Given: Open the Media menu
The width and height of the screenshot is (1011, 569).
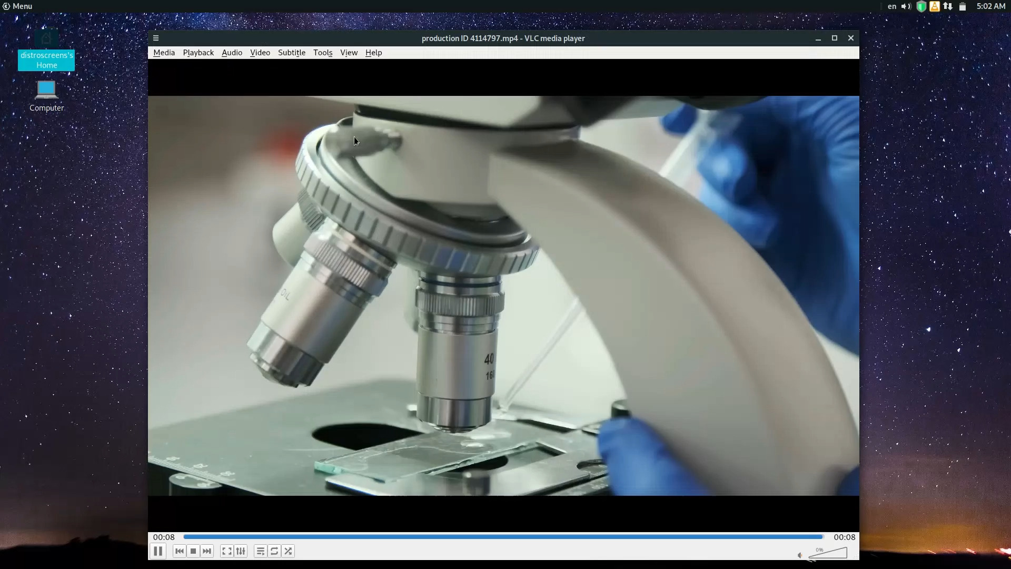Looking at the screenshot, I should (x=164, y=53).
